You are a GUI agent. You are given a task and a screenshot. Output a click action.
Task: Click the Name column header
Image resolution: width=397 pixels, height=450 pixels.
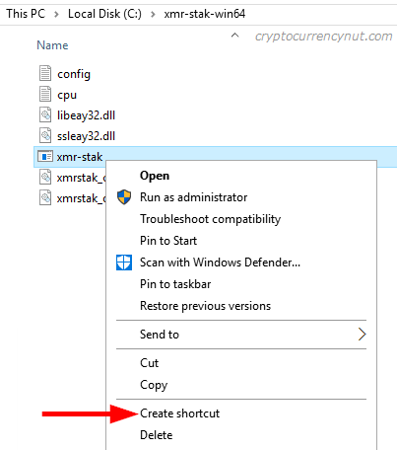52,45
